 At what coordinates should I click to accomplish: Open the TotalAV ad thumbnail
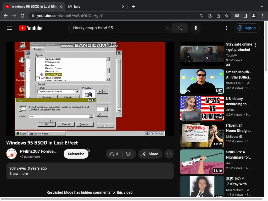[202, 54]
